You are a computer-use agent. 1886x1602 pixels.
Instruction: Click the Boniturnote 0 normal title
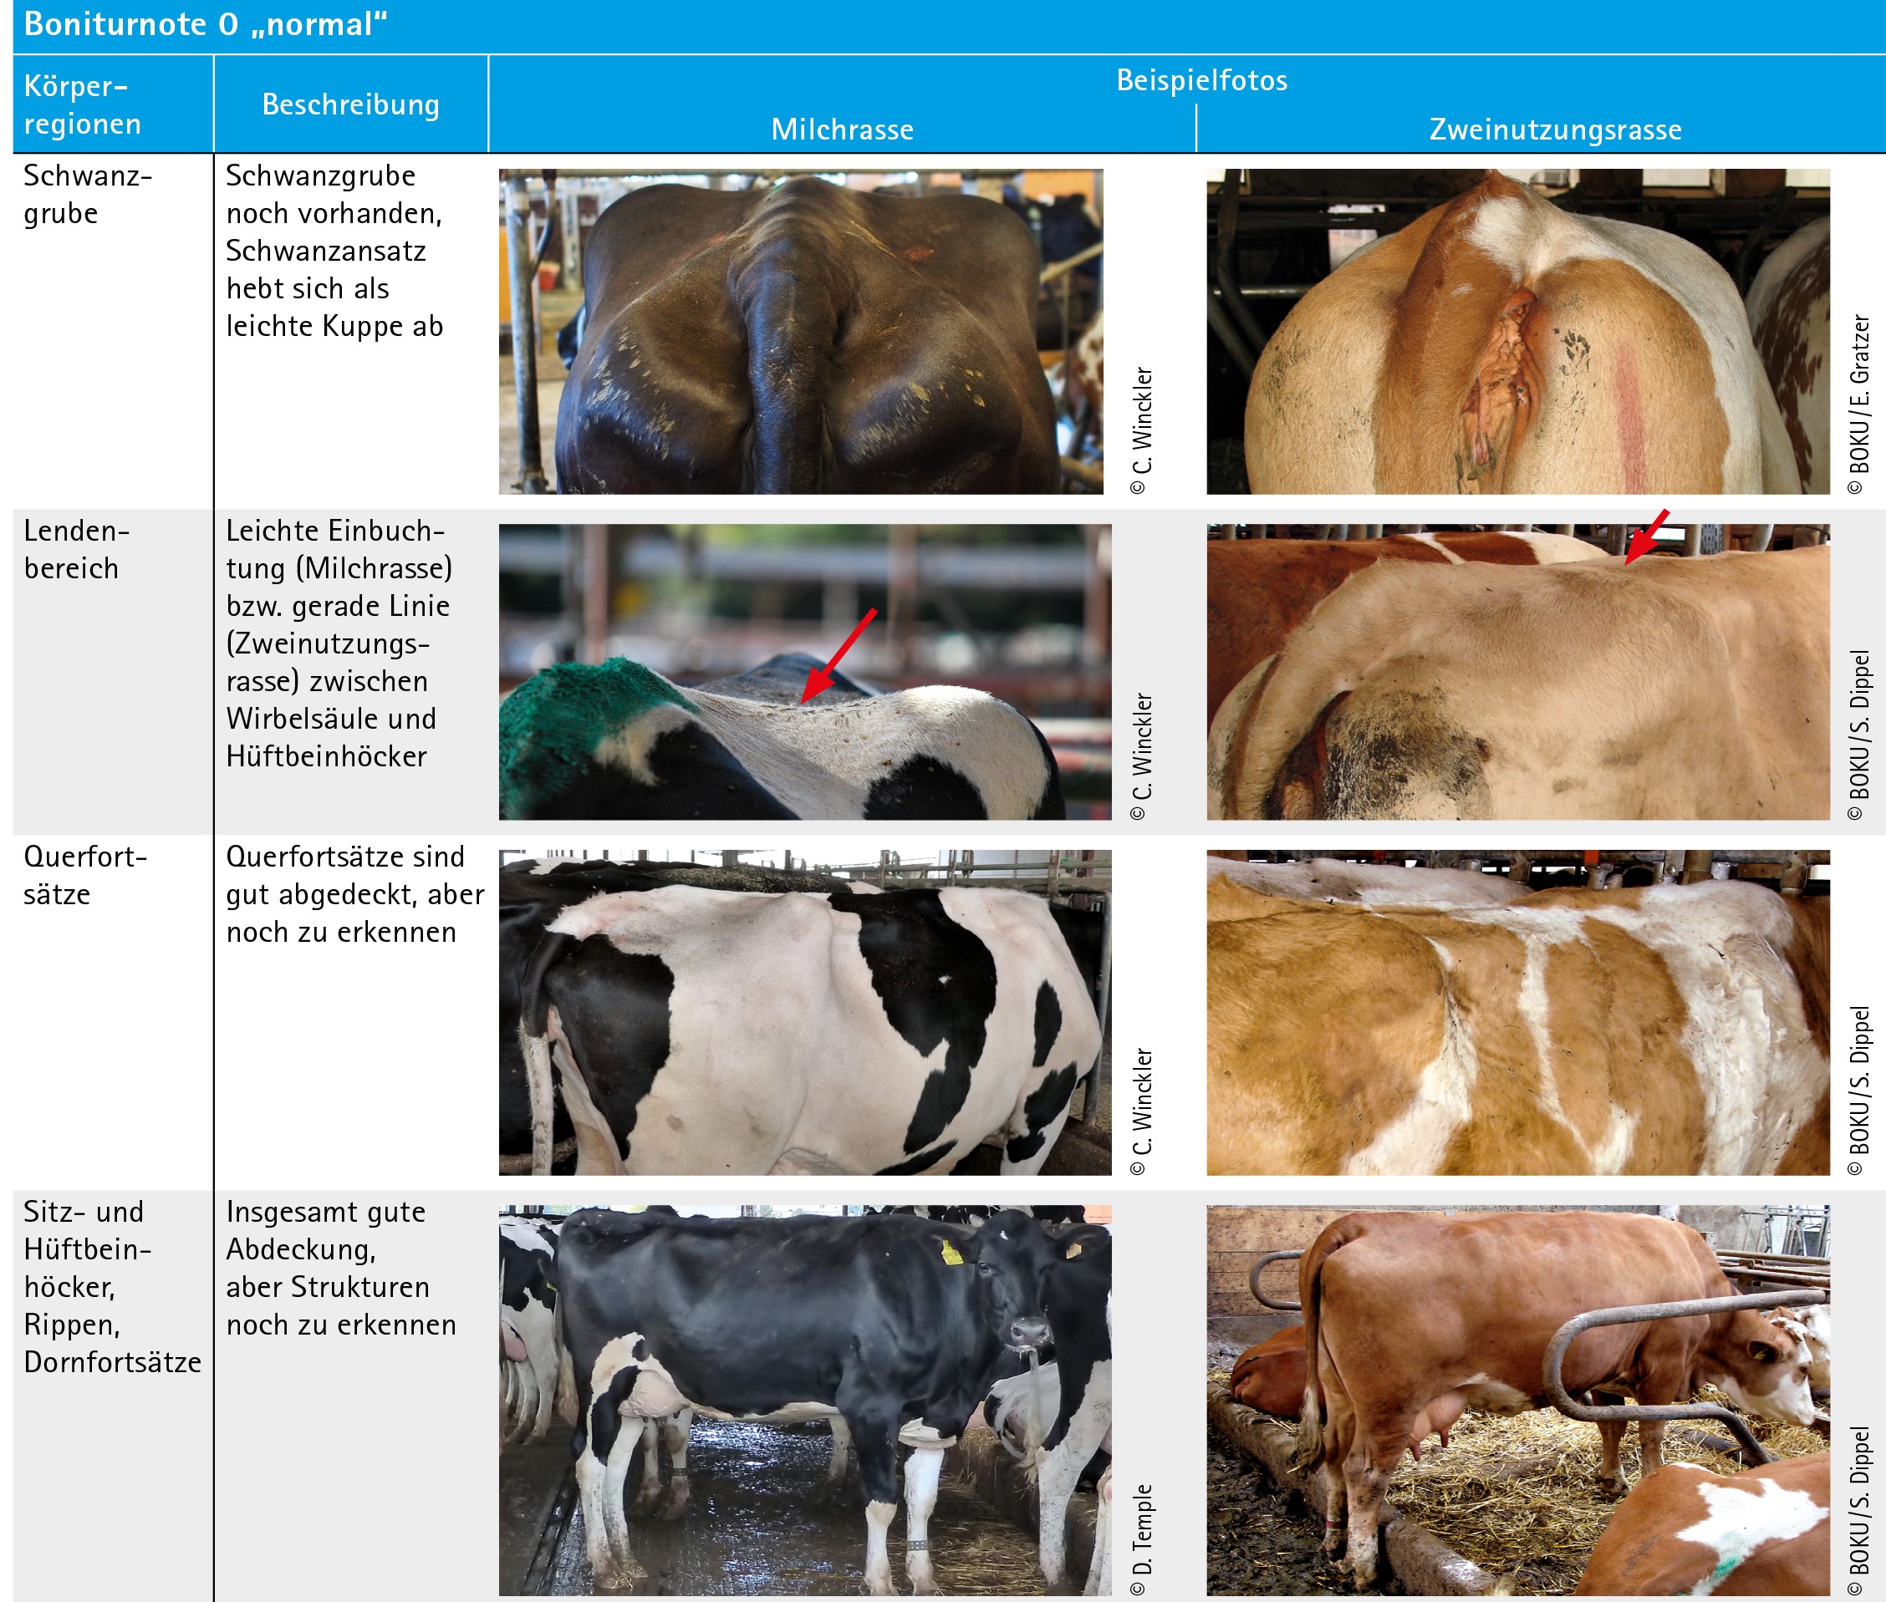coord(206,24)
